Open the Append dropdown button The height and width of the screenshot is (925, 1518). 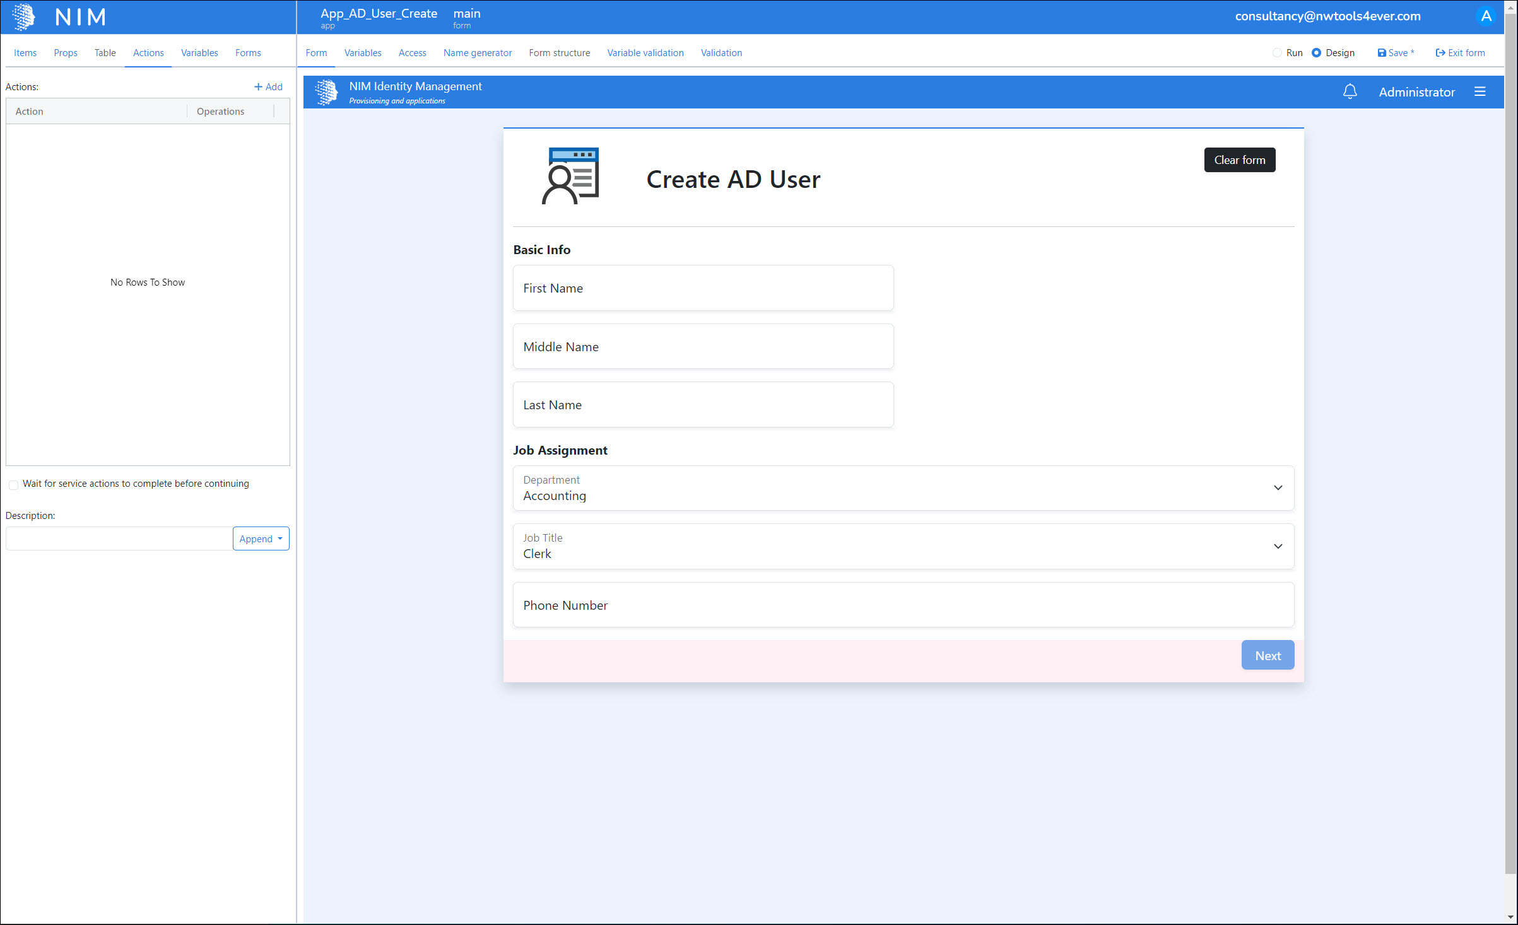click(x=261, y=538)
